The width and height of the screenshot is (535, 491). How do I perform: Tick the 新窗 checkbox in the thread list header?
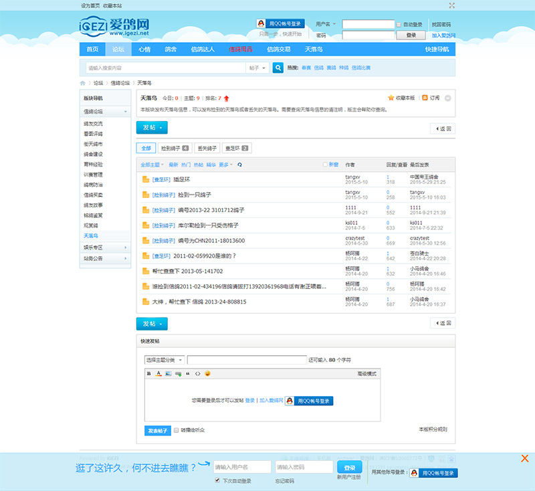coord(325,164)
